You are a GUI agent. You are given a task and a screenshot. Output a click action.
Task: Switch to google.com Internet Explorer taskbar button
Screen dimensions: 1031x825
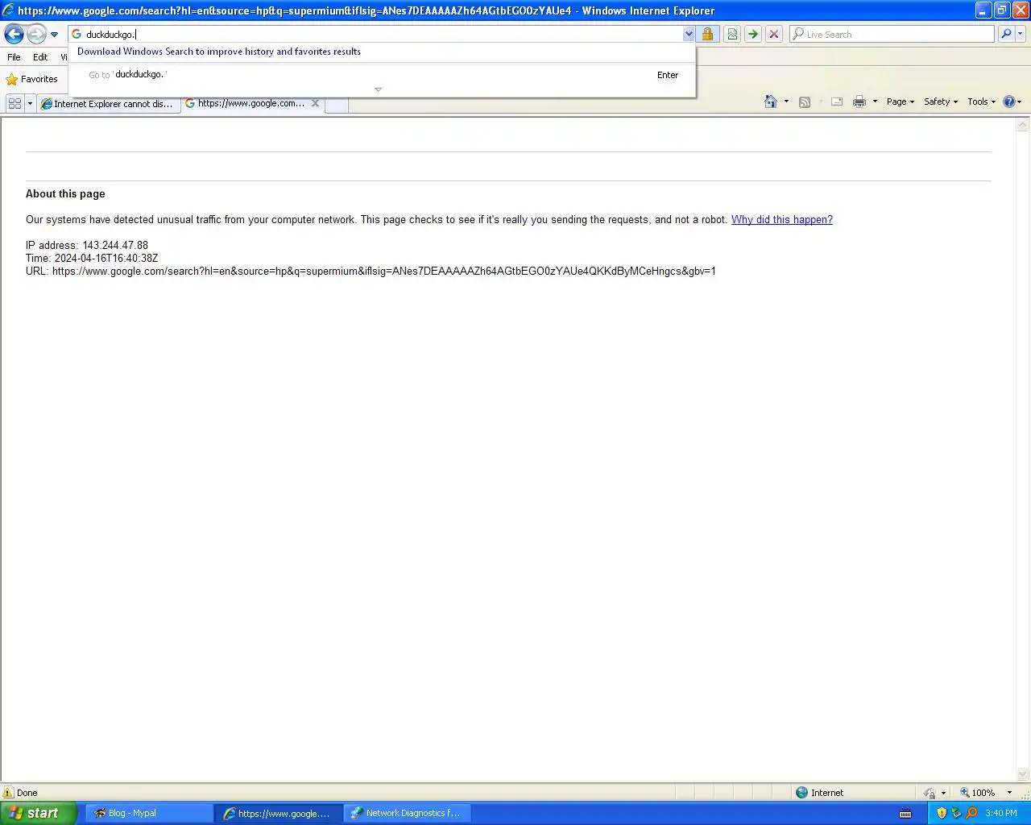click(x=278, y=813)
